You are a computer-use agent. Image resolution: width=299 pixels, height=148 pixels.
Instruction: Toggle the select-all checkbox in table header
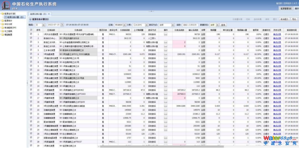click(31, 30)
